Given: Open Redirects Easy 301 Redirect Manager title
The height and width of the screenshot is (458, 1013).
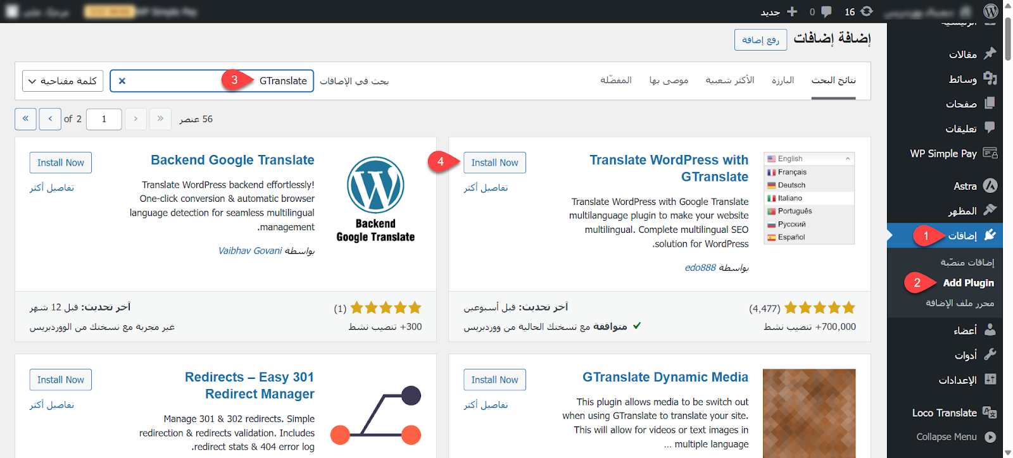Looking at the screenshot, I should [x=249, y=385].
